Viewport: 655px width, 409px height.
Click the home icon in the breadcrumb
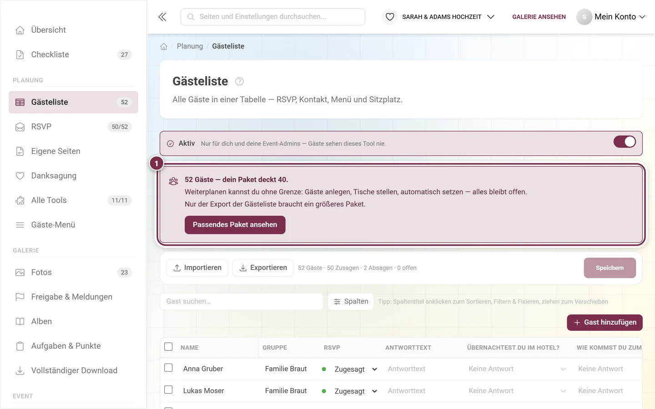tap(164, 46)
